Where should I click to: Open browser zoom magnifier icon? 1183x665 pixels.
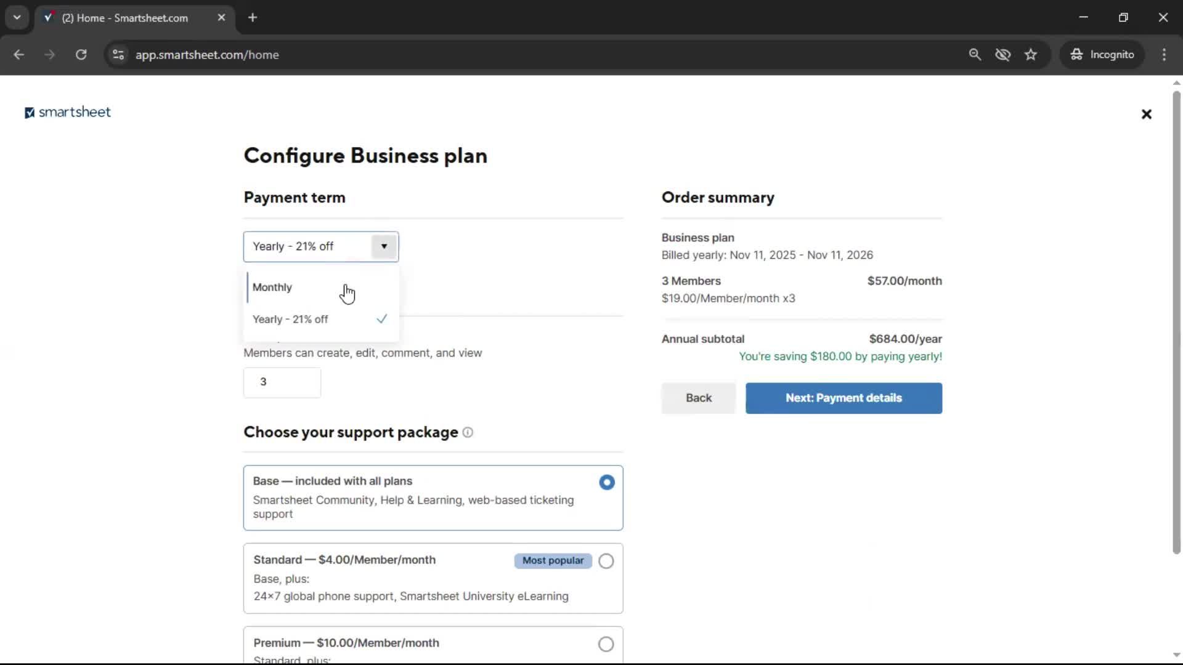[x=975, y=55]
